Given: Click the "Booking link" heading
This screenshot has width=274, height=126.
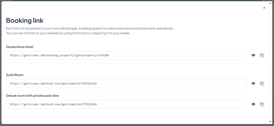Looking at the screenshot, I should (x=25, y=20).
